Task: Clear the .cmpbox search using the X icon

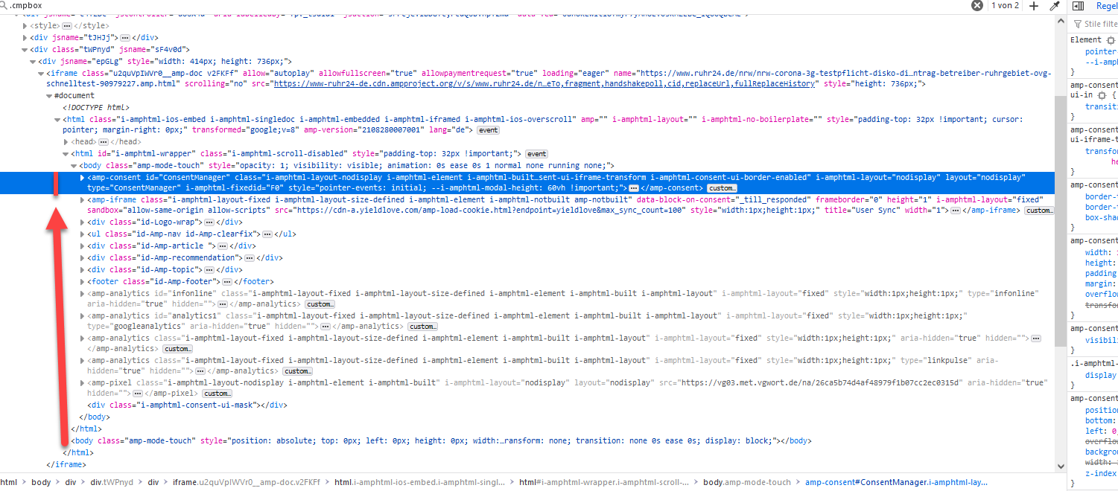Action: (976, 5)
